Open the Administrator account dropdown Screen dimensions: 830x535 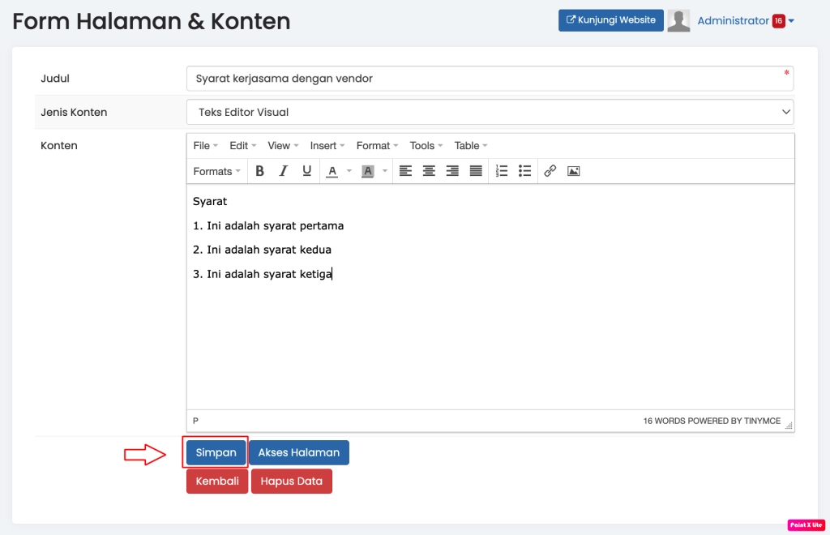pyautogui.click(x=745, y=21)
